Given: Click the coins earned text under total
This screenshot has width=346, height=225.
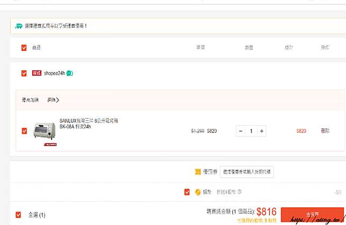Looking at the screenshot, I should pos(257,220).
